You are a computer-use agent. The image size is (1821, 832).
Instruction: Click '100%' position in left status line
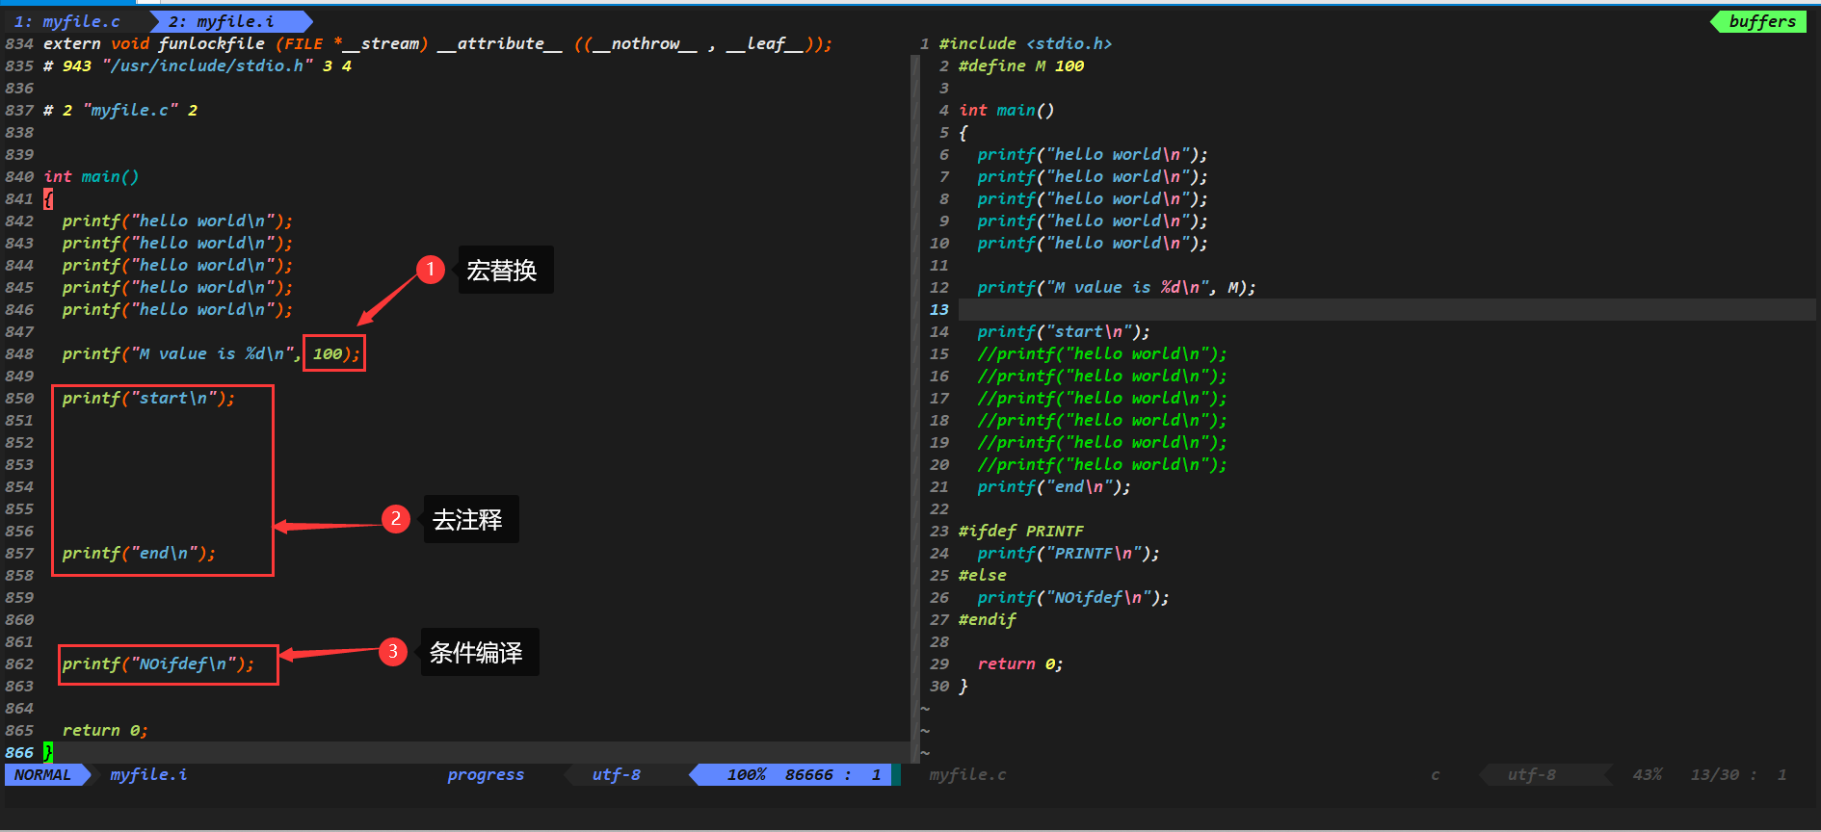coord(747,775)
